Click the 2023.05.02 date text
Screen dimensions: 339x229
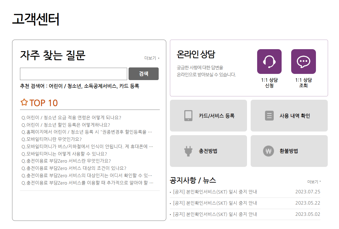click(x=308, y=214)
